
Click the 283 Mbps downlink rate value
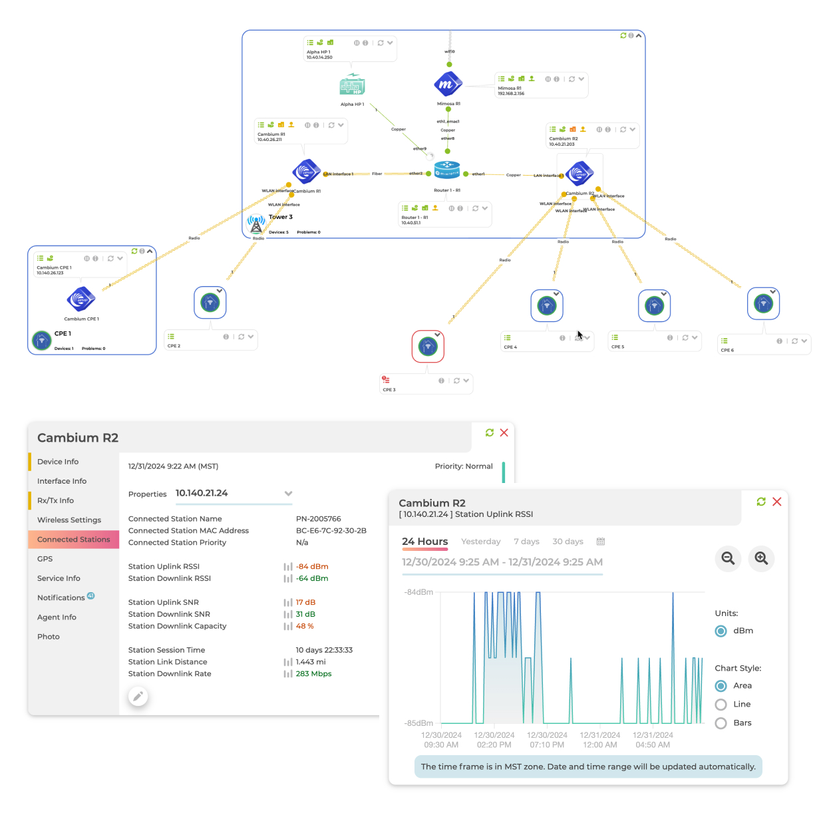(x=313, y=674)
